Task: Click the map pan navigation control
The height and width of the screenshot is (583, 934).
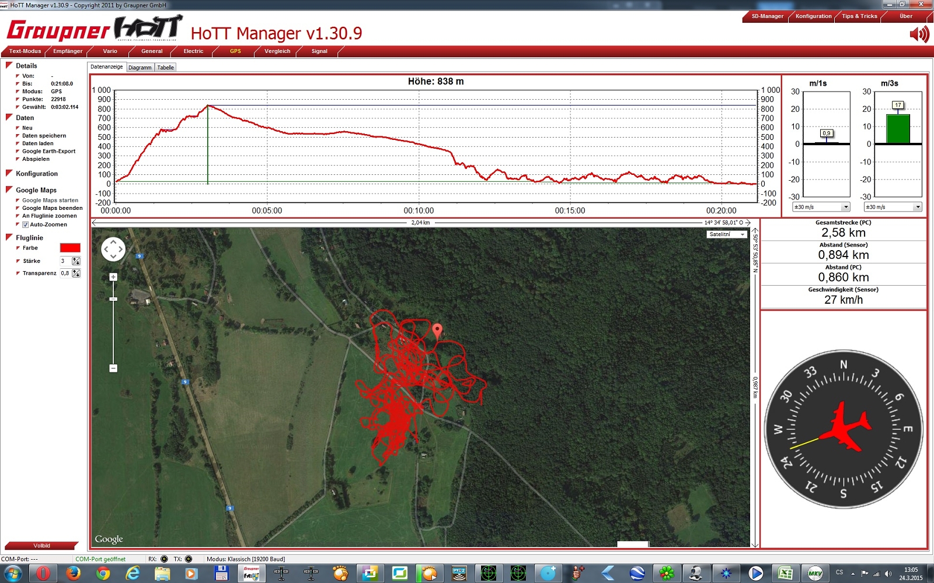Action: (x=113, y=249)
